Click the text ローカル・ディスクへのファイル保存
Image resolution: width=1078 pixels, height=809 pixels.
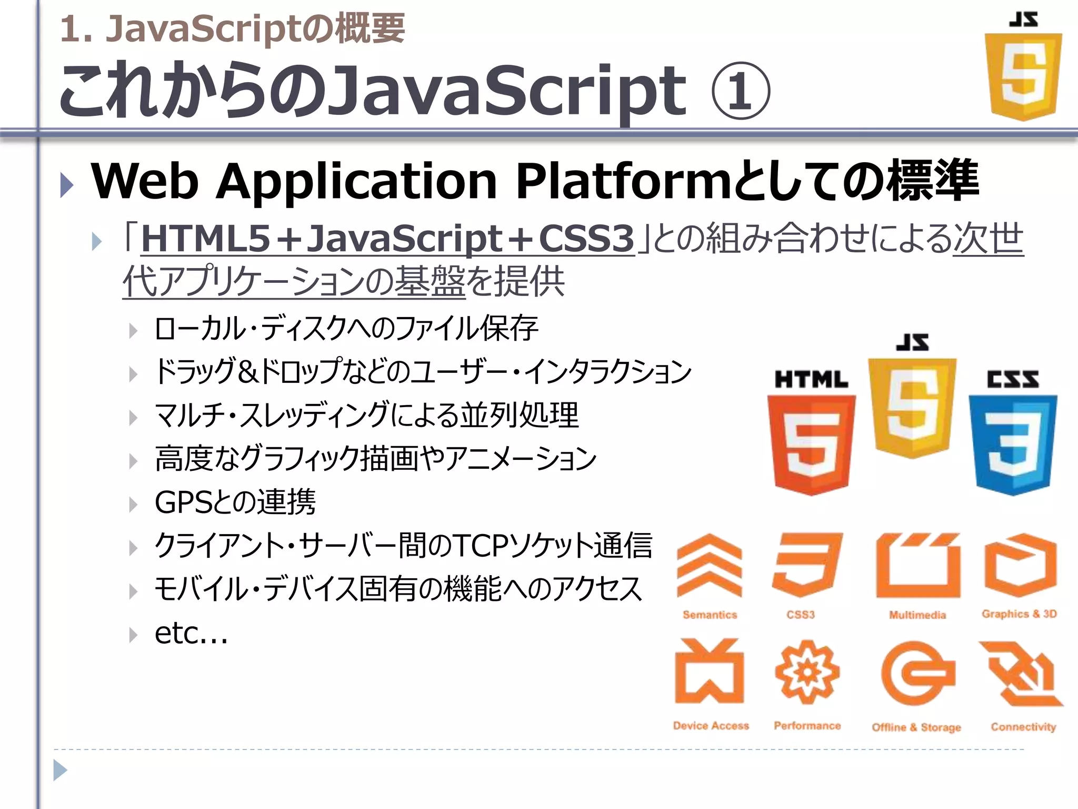click(x=346, y=328)
